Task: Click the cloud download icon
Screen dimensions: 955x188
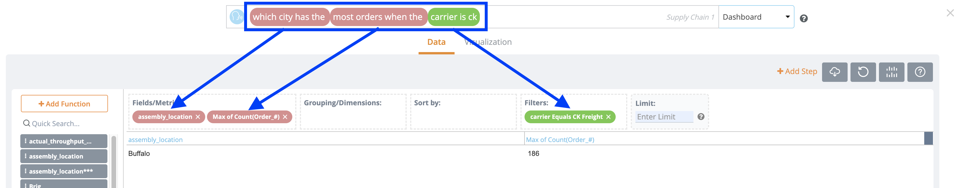Action: point(835,72)
